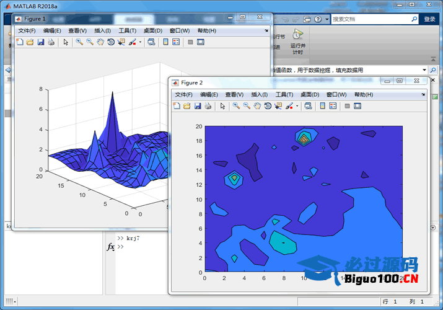
Task: Click search magnifier in documentation search box
Action: [414, 19]
